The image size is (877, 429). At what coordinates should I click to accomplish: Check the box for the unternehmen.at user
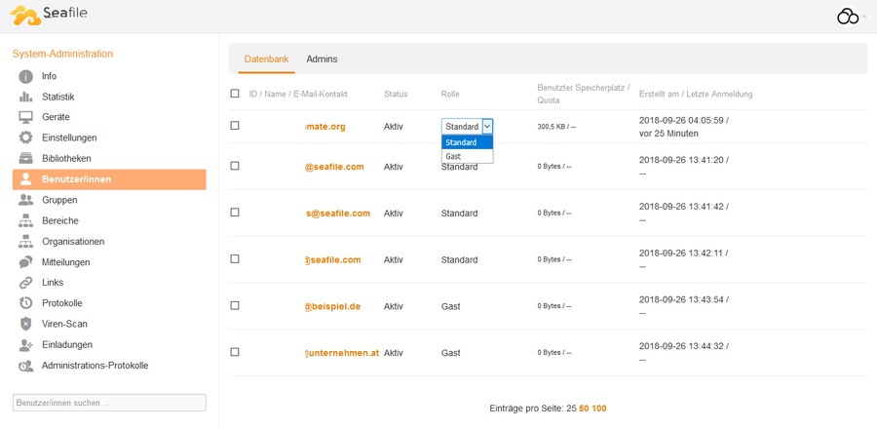coord(235,352)
